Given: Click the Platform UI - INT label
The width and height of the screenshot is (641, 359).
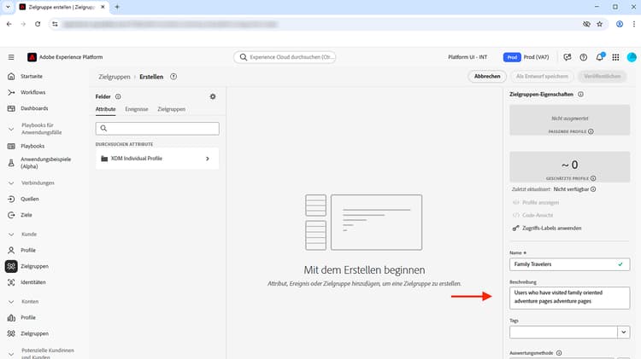Looking at the screenshot, I should click(x=468, y=57).
